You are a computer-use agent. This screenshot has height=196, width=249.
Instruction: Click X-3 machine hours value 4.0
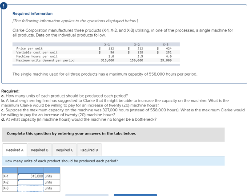pos(169,56)
